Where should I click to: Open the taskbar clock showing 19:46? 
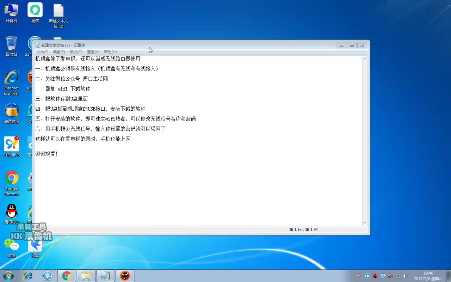click(x=428, y=276)
